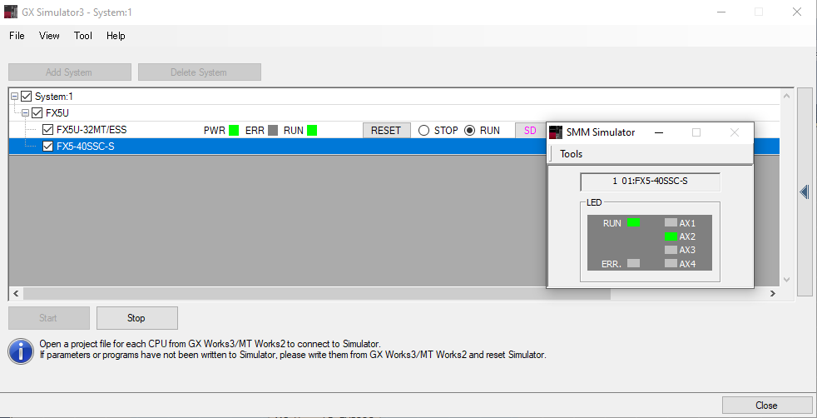Image resolution: width=817 pixels, height=418 pixels.
Task: Click the GX Simulator3 title bar icon
Action: point(11,12)
